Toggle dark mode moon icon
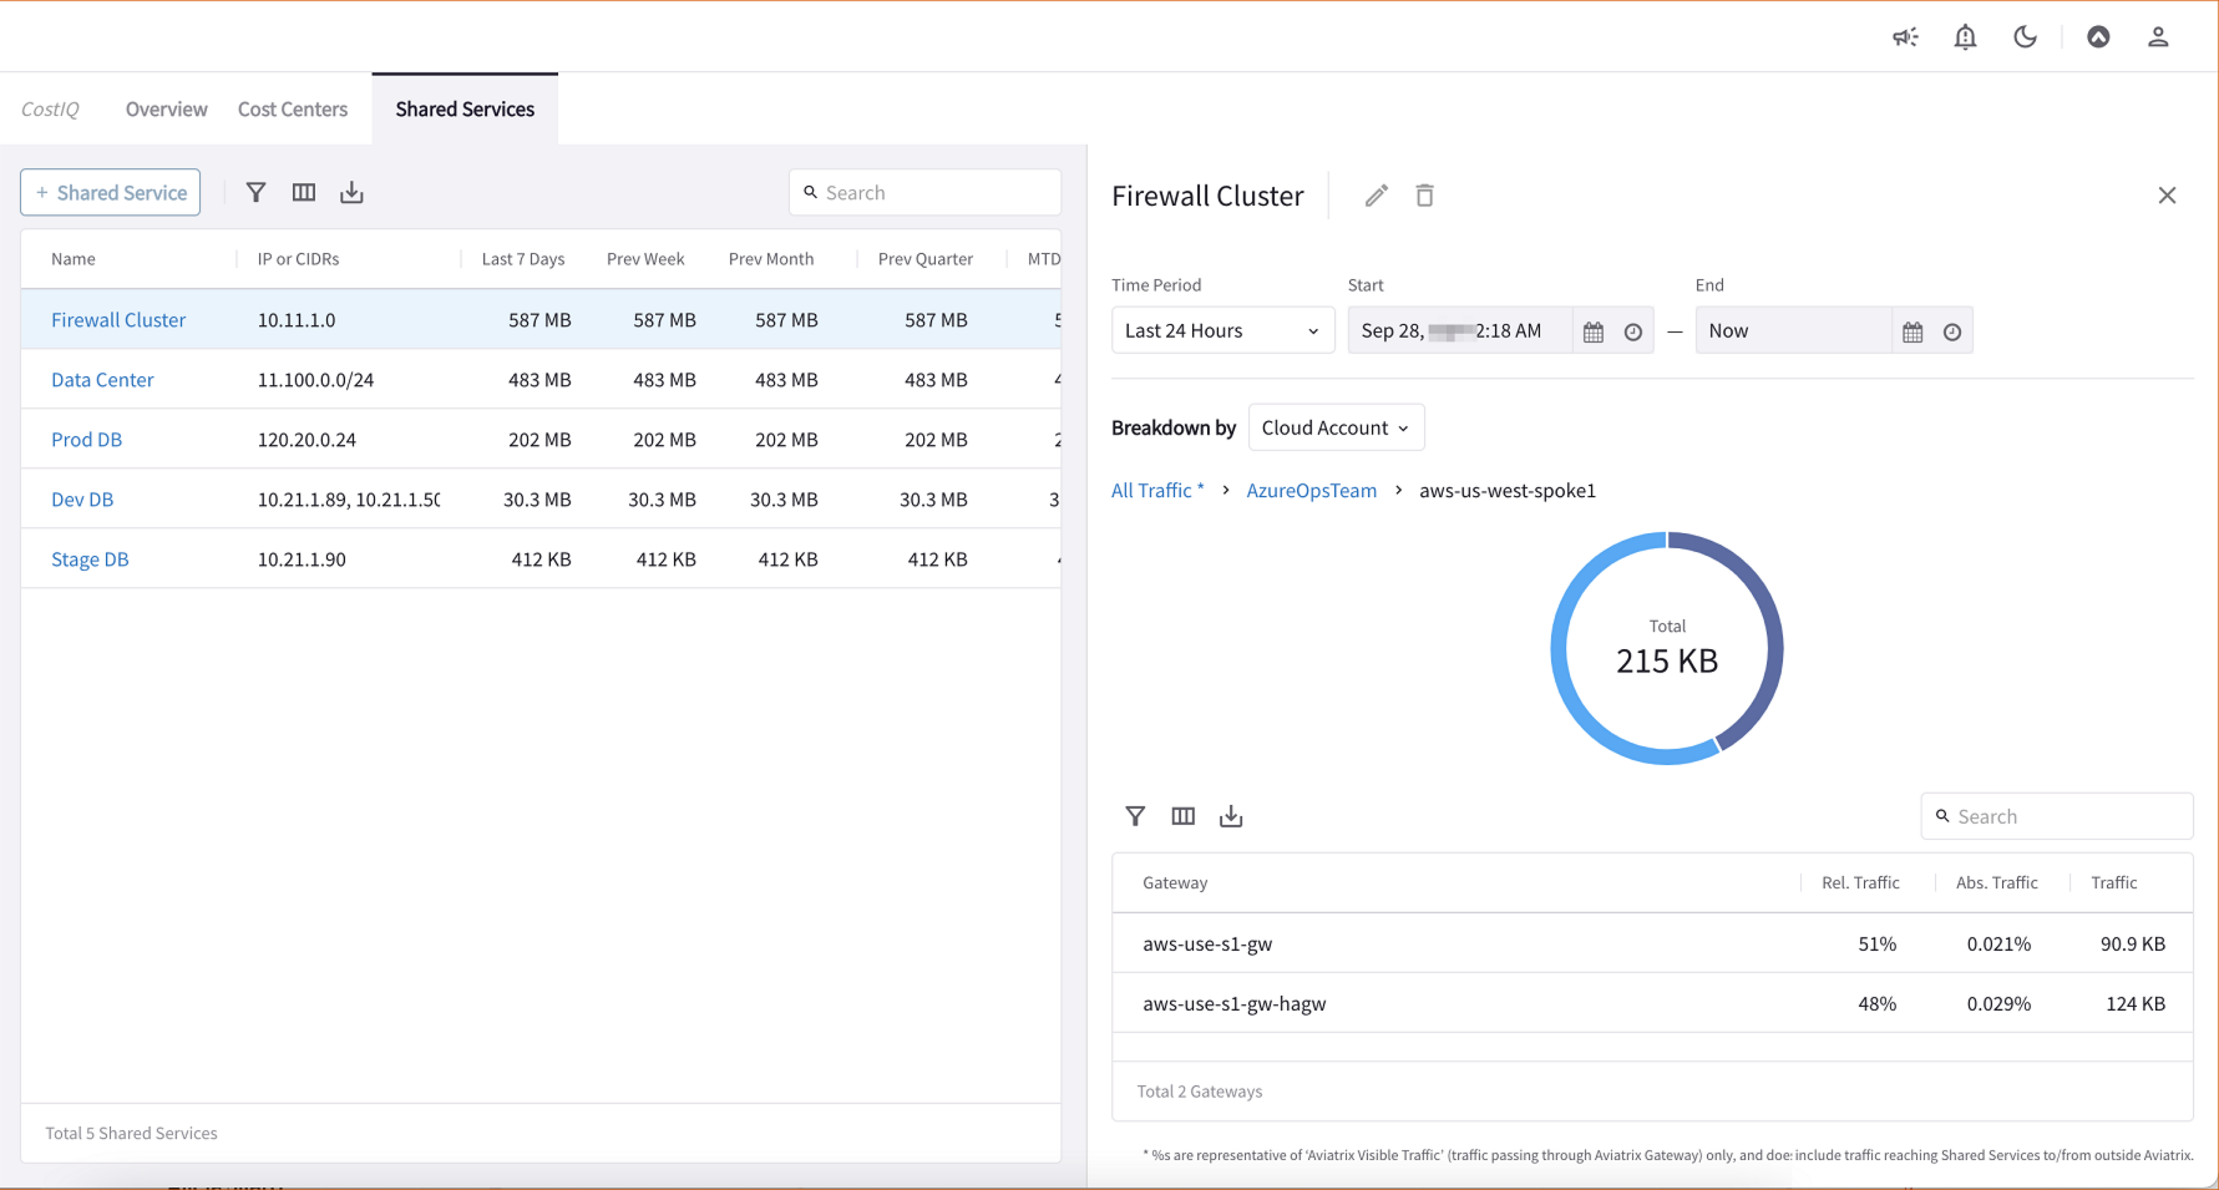Viewport: 2219px width, 1190px height. 2025,36
